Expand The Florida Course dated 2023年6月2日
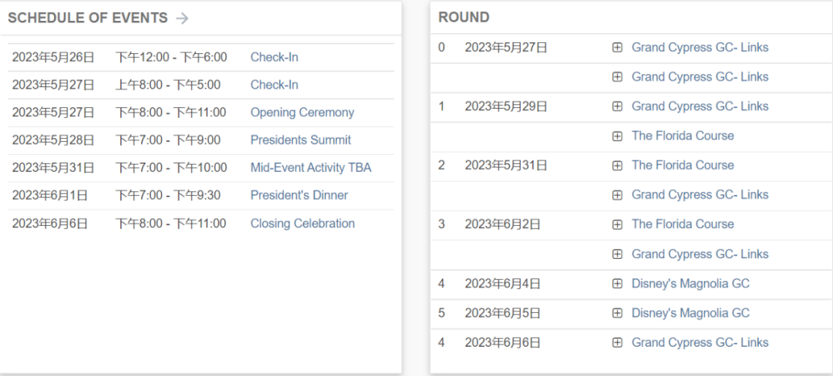This screenshot has width=833, height=376. pyautogui.click(x=617, y=225)
